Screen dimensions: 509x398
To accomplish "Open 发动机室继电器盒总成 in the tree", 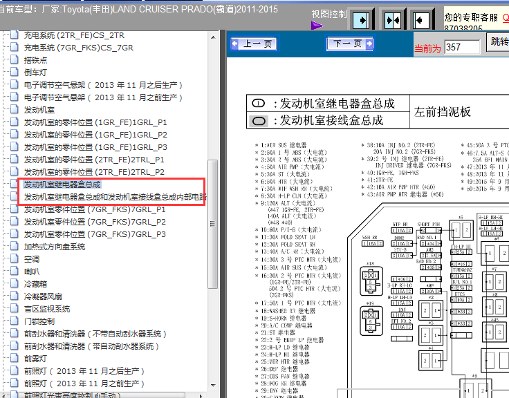I will click(62, 184).
